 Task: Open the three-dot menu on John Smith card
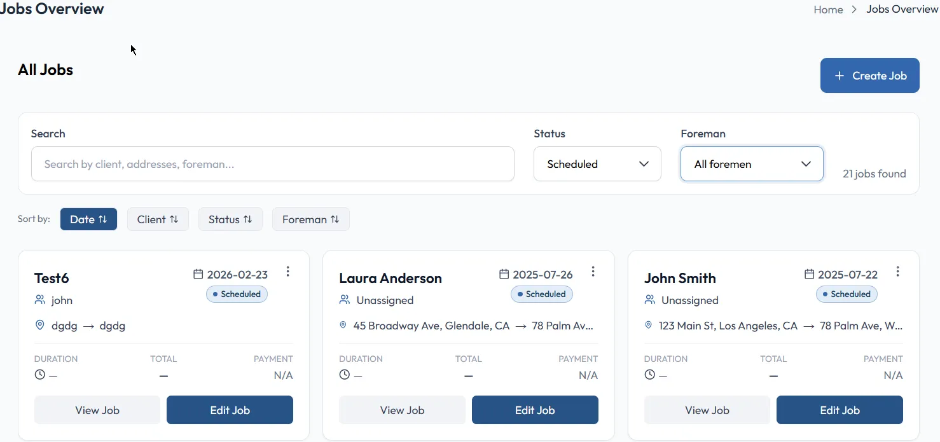897,272
